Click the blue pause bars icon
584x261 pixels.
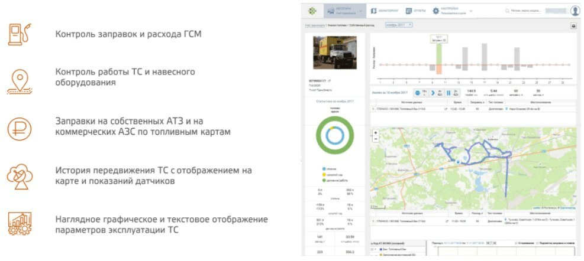point(449,93)
